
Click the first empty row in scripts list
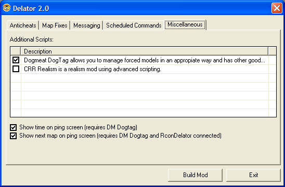pyautogui.click(x=144, y=78)
